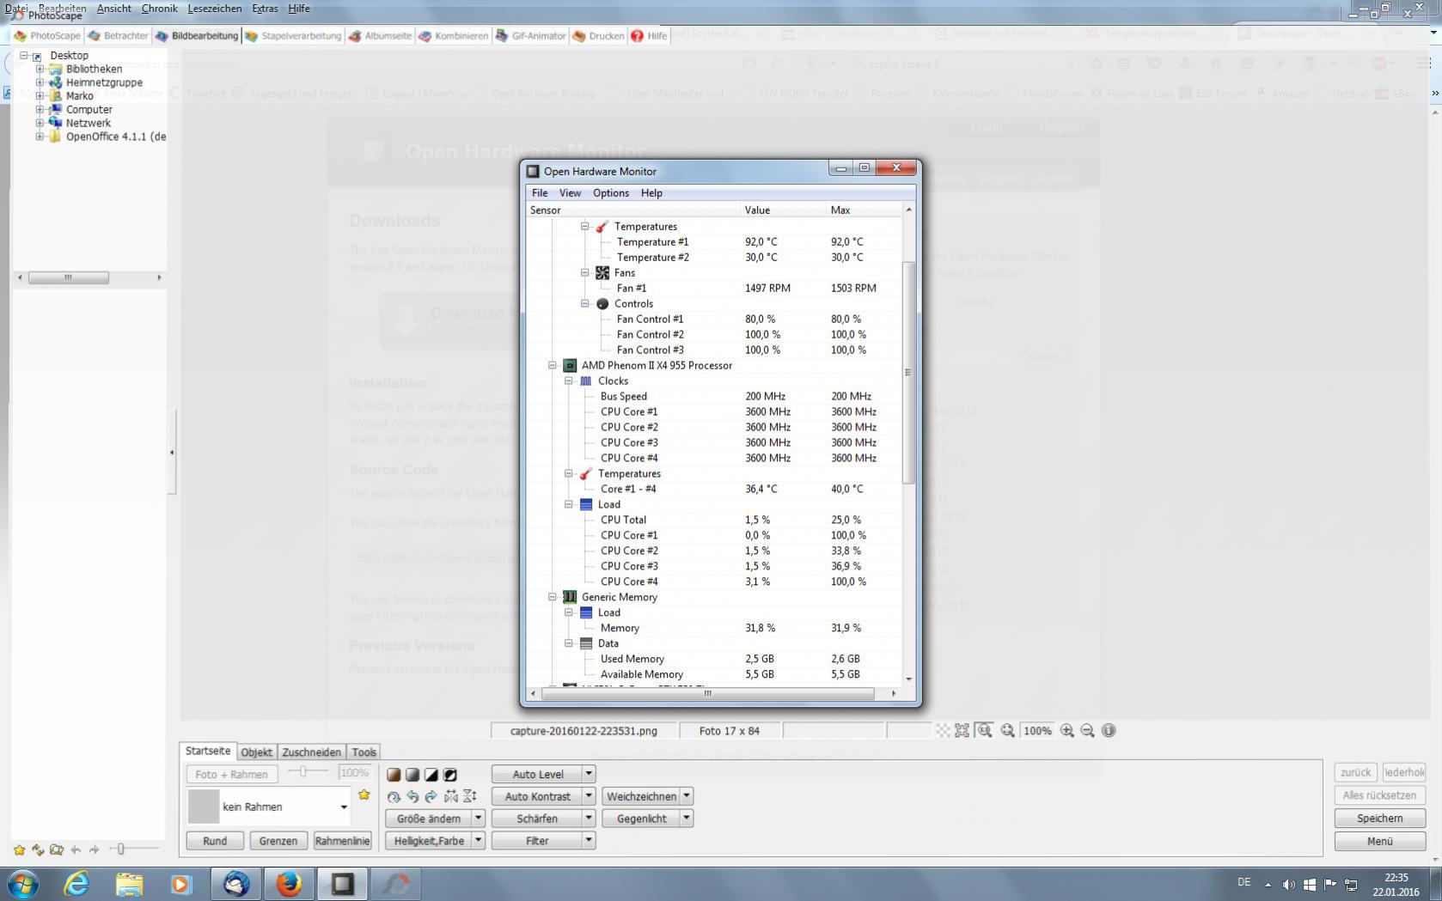The image size is (1442, 901).
Task: Open the File menu in Open Hardware Monitor
Action: (540, 193)
